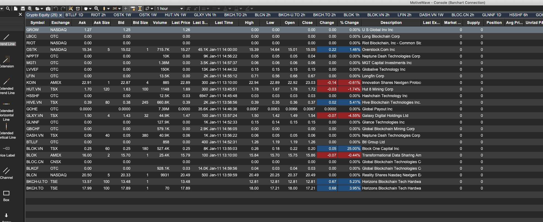Click the magnifying glass search icon
The height and width of the screenshot is (222, 543).
(x=8, y=9)
